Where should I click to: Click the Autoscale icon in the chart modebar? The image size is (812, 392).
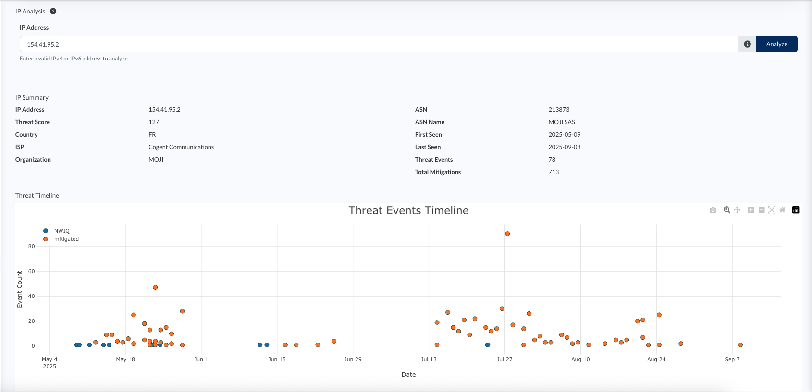pos(772,210)
